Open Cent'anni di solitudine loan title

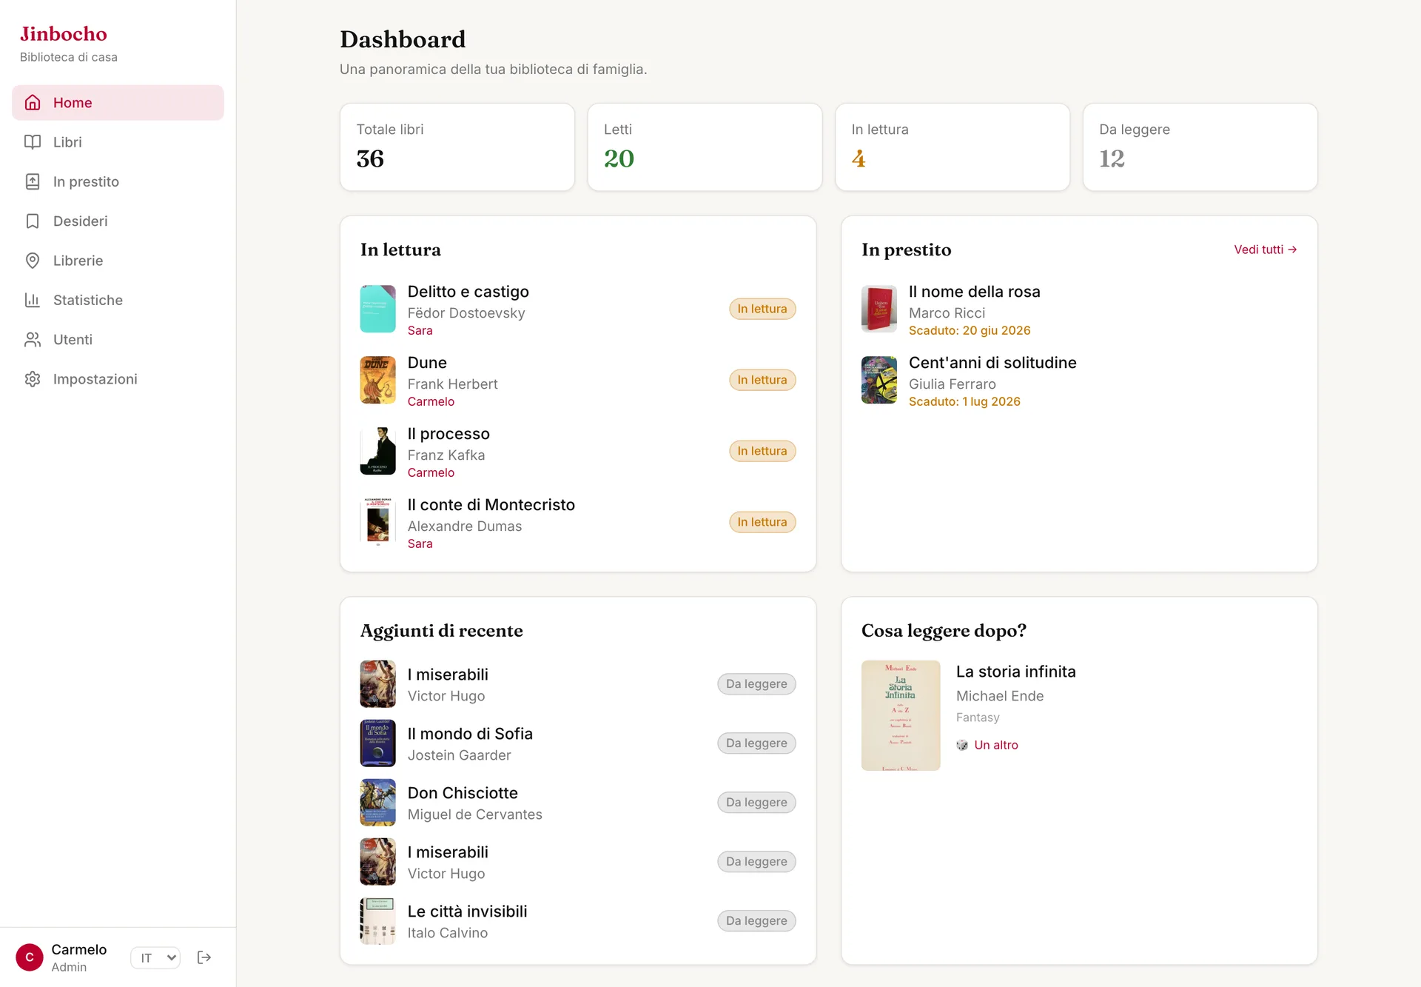coord(992,363)
